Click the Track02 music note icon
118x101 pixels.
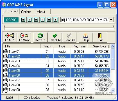pyautogui.click(x=6, y=56)
